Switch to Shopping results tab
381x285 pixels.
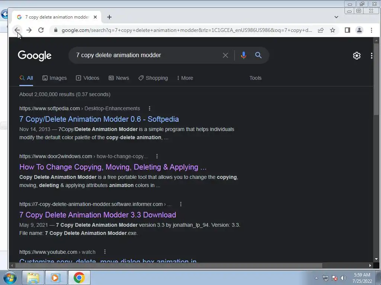153,78
